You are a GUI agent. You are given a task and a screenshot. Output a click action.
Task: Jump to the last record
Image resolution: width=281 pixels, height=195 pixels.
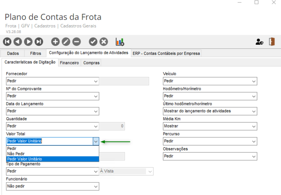[39, 42]
